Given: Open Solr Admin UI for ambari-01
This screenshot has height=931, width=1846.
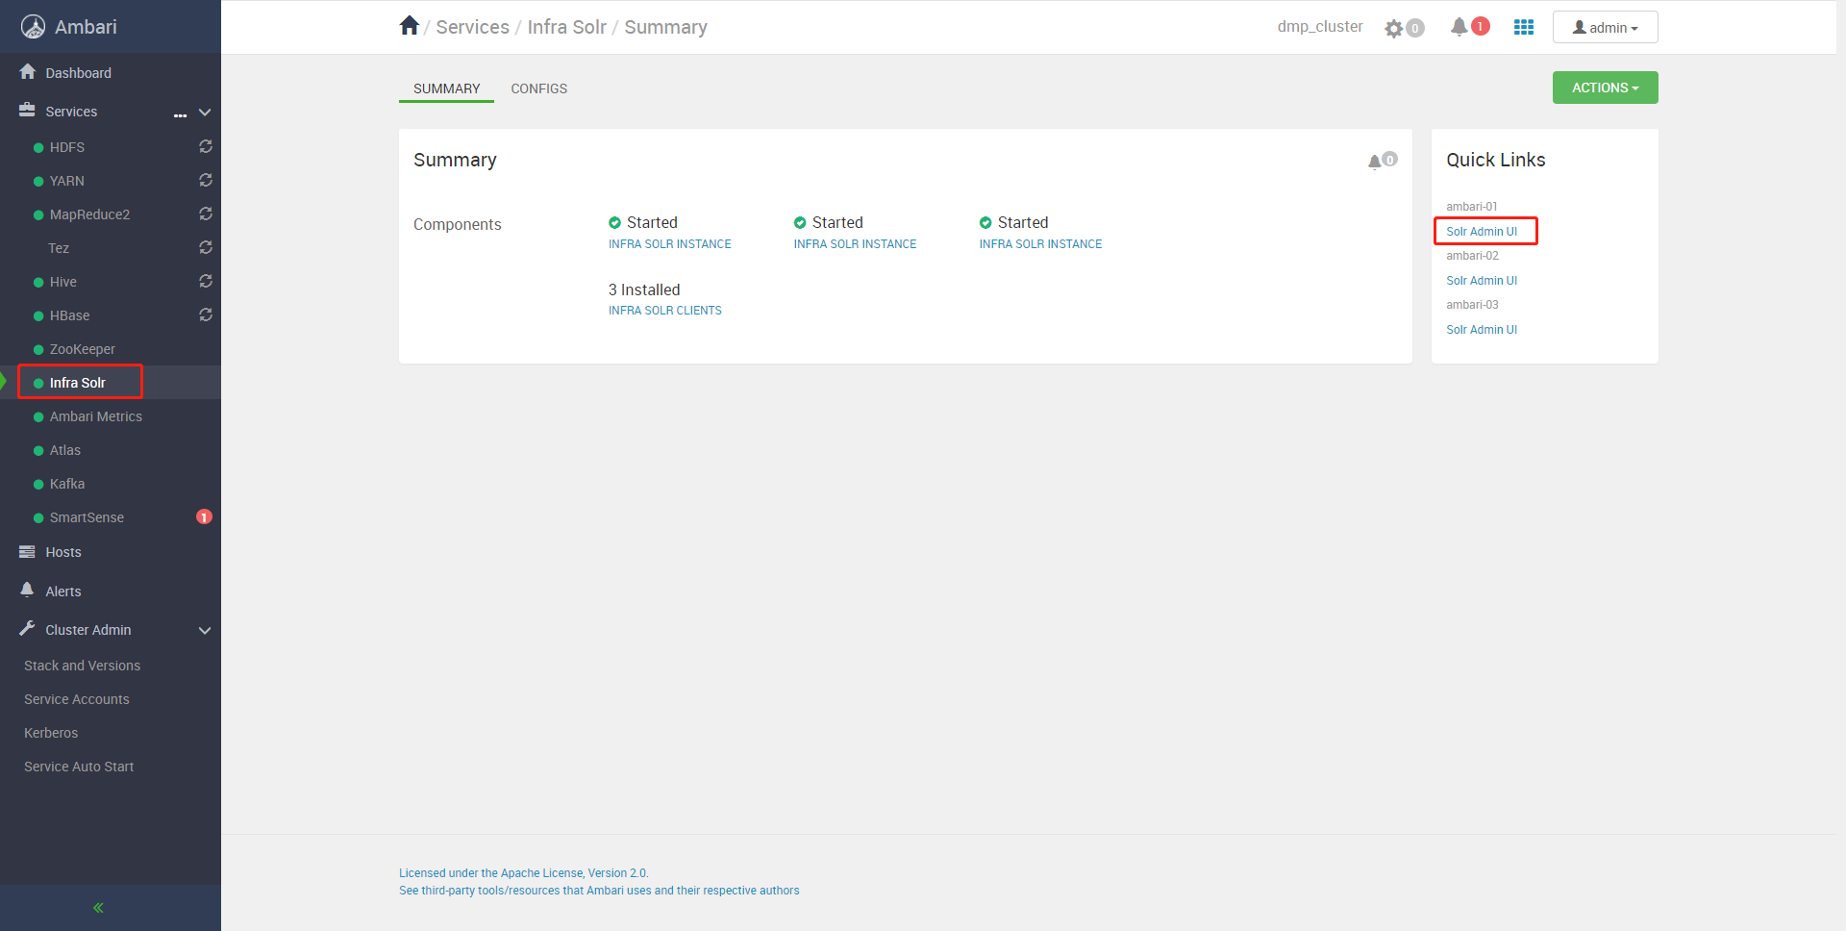Looking at the screenshot, I should point(1482,232).
